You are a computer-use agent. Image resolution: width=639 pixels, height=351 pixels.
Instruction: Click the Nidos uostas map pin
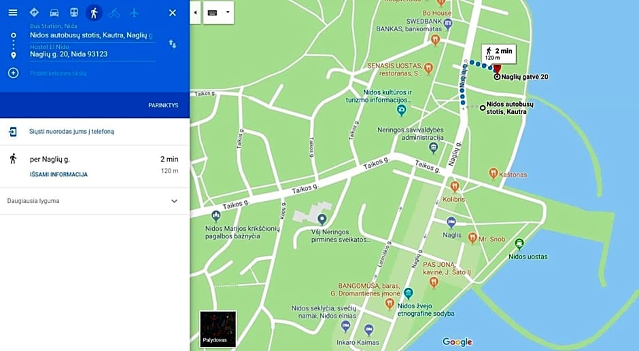tap(519, 244)
